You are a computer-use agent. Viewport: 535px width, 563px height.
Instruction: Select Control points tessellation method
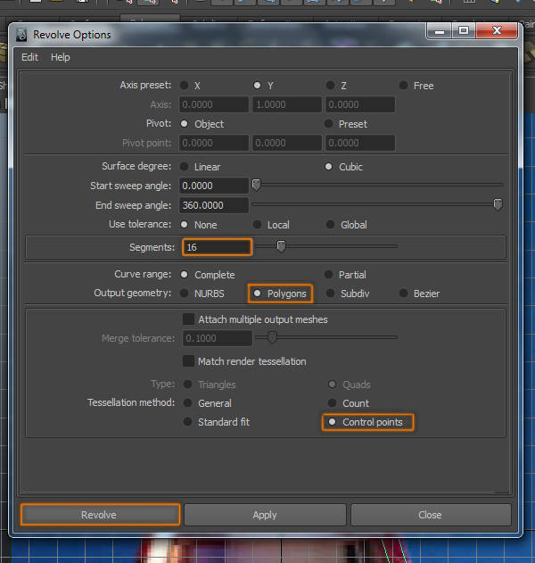333,422
